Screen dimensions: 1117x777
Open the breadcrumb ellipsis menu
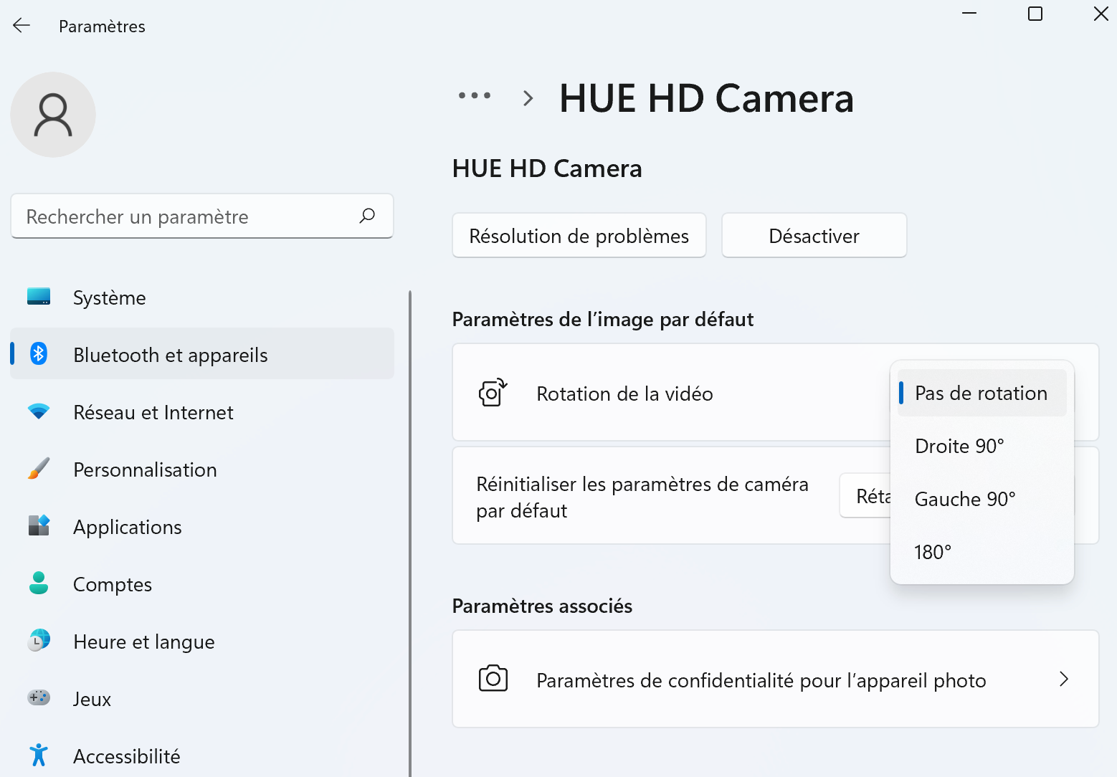click(475, 95)
